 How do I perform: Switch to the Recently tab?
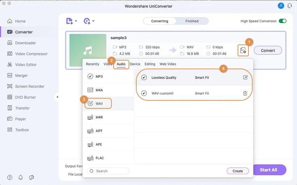[93, 64]
